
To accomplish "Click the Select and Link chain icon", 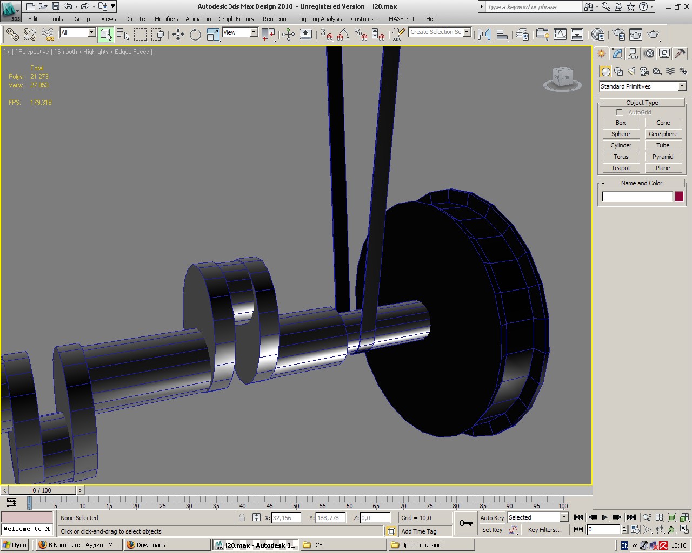I will click(x=12, y=35).
